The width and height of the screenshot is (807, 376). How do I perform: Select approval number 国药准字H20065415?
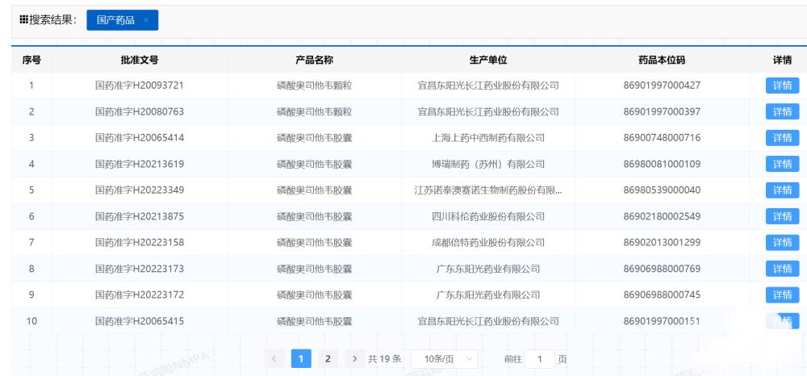140,321
